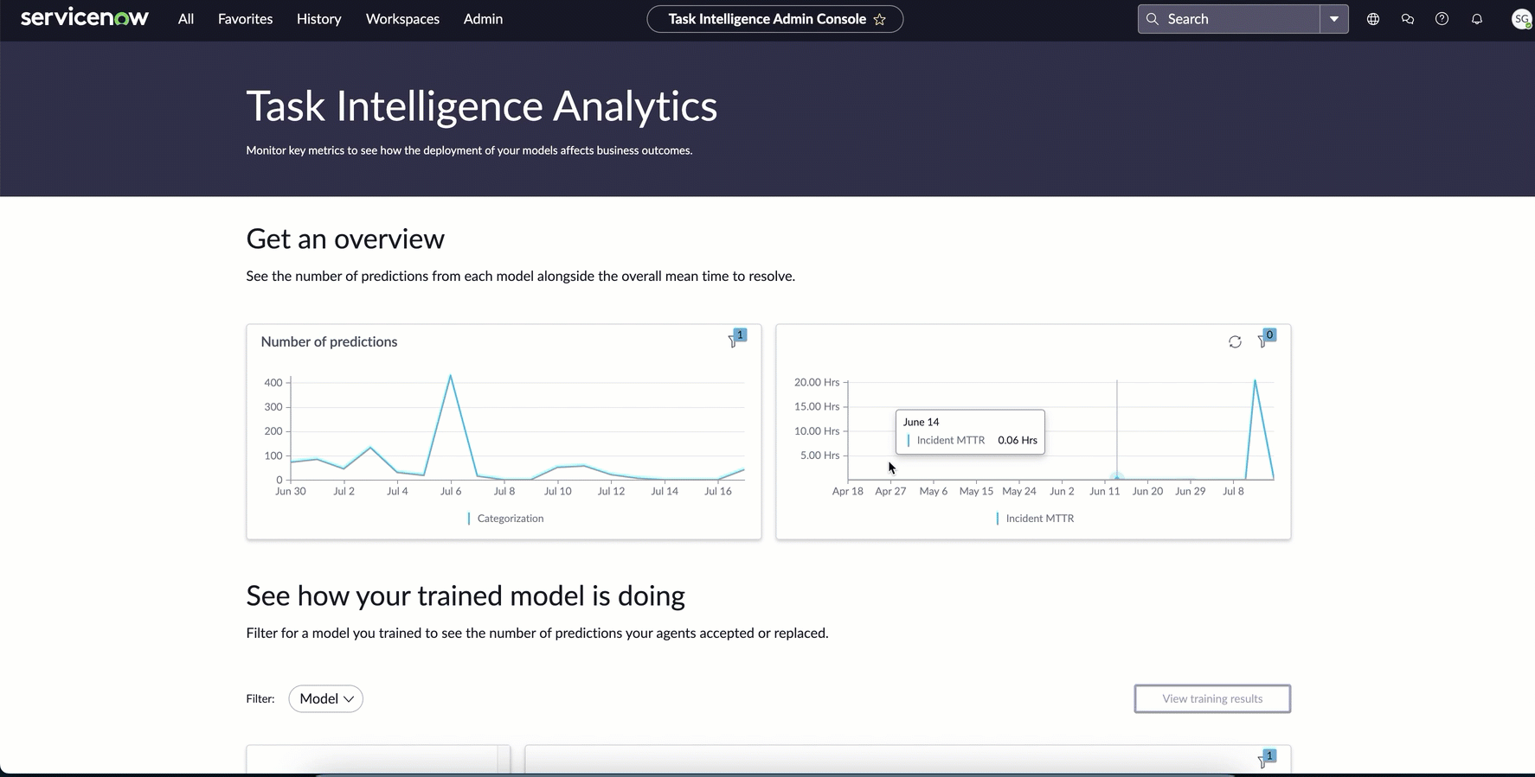The width and height of the screenshot is (1535, 777).
Task: Open filter icon on Number of predictions chart
Action: (735, 339)
